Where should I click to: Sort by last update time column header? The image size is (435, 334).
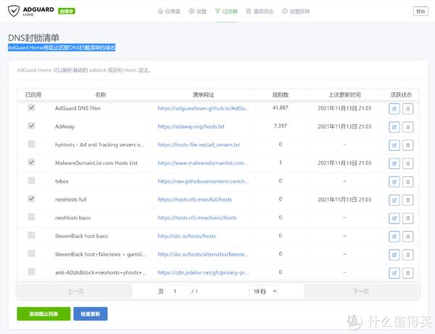point(344,94)
